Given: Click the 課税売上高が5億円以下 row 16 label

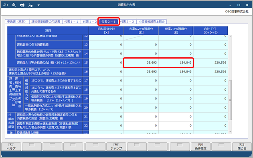Looking at the screenshot, I should tap(45, 72).
